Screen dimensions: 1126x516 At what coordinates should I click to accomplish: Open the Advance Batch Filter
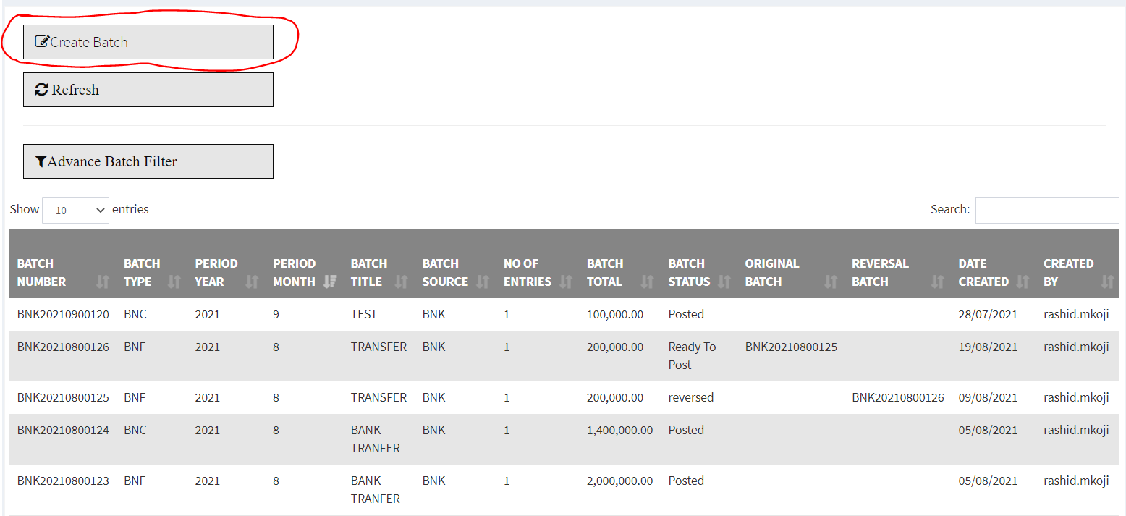click(x=148, y=161)
